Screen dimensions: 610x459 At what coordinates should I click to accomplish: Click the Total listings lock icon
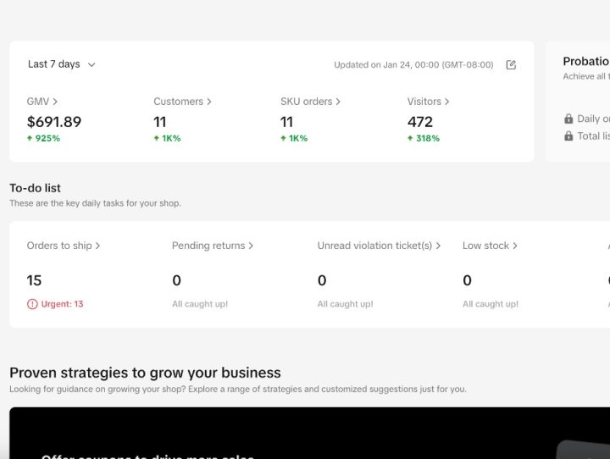(x=568, y=135)
